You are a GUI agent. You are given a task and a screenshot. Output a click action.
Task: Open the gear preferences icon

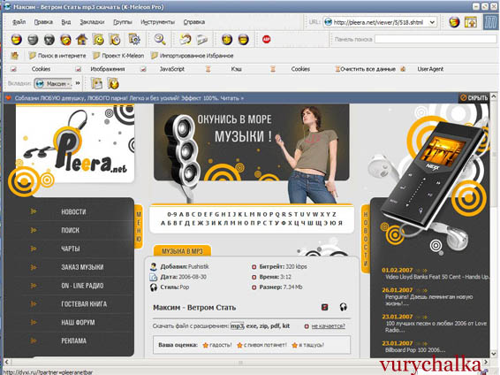[x=134, y=39]
